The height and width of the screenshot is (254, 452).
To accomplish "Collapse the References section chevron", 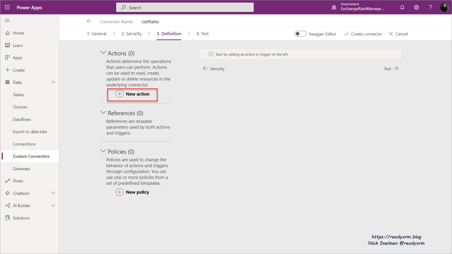I will point(103,113).
